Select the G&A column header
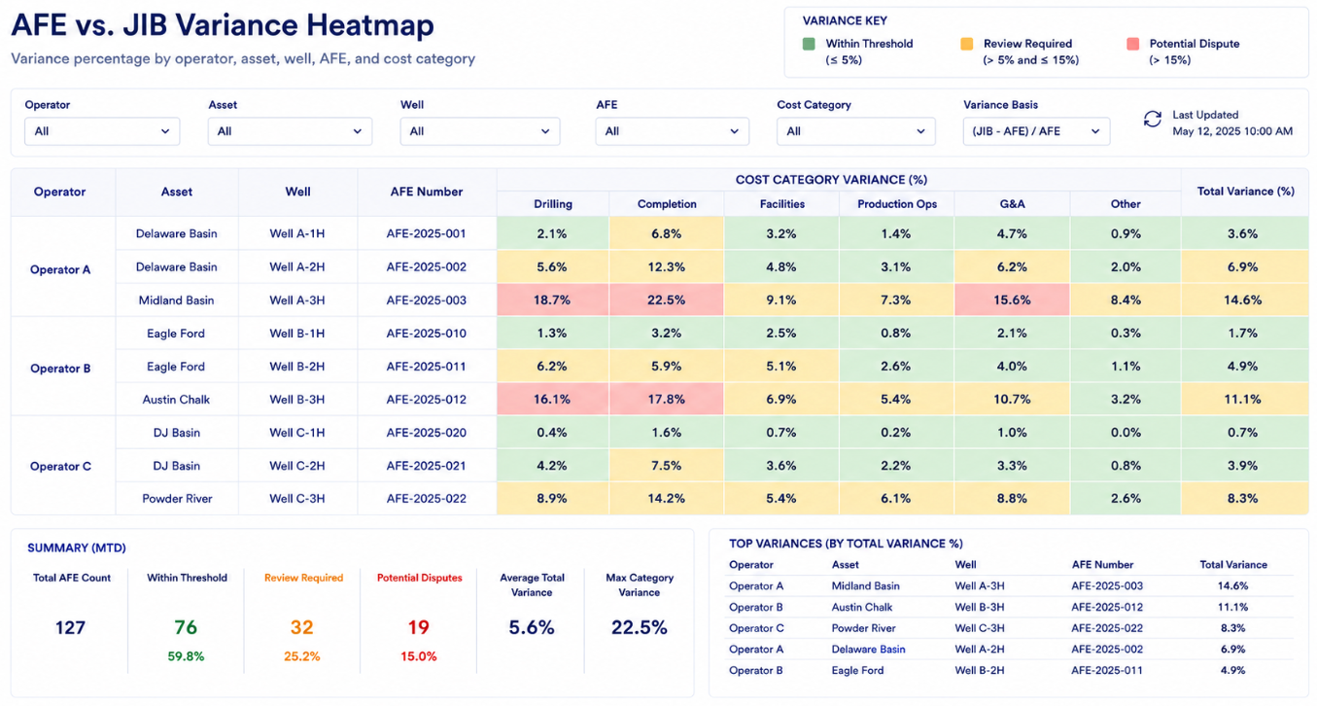The width and height of the screenshot is (1317, 706). [x=1012, y=204]
